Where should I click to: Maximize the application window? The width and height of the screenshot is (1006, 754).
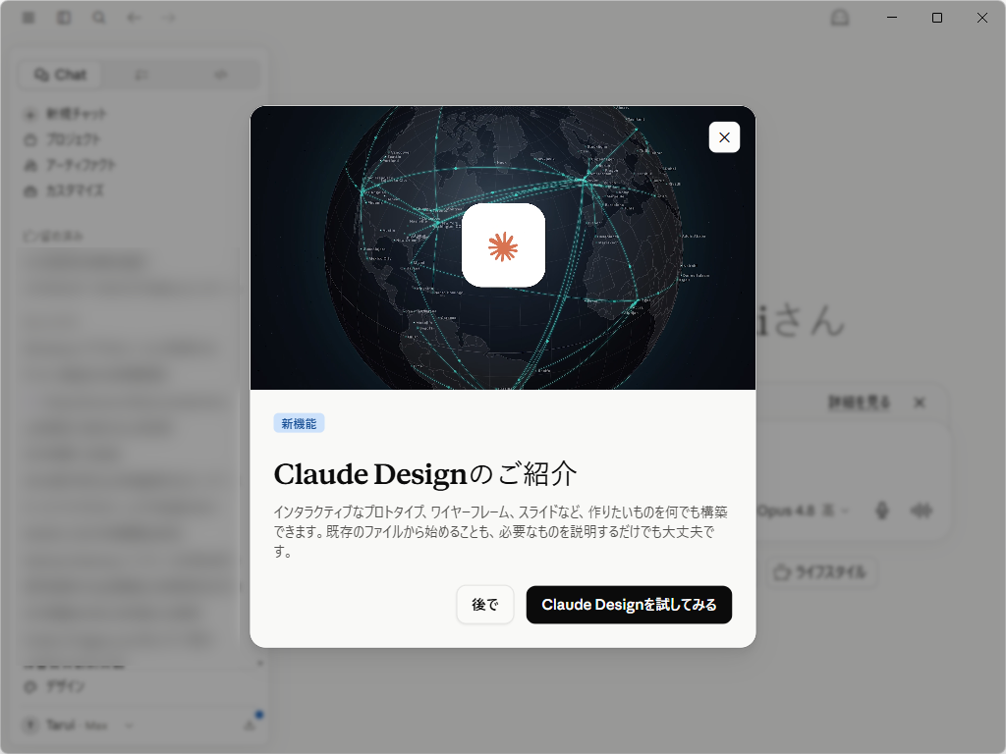936,18
